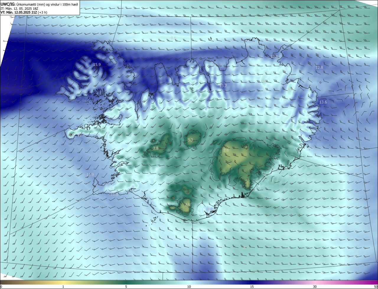Click the 1 tick on the color scale

[63, 287]
